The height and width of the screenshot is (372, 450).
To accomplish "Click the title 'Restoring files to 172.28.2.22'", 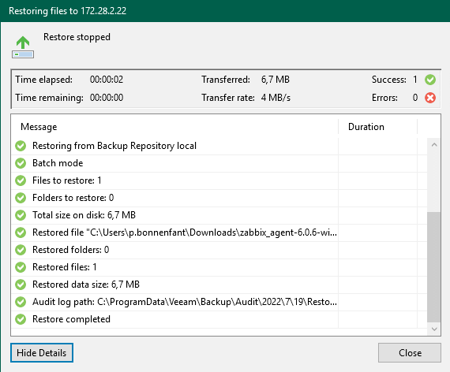I will (67, 11).
